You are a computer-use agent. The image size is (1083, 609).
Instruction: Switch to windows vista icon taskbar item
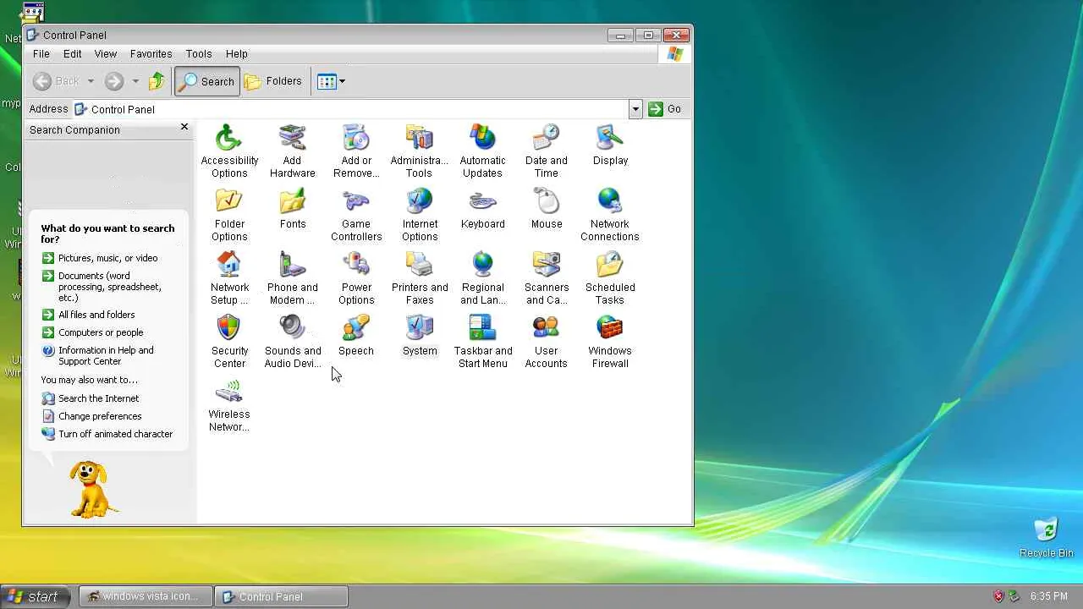pos(146,596)
